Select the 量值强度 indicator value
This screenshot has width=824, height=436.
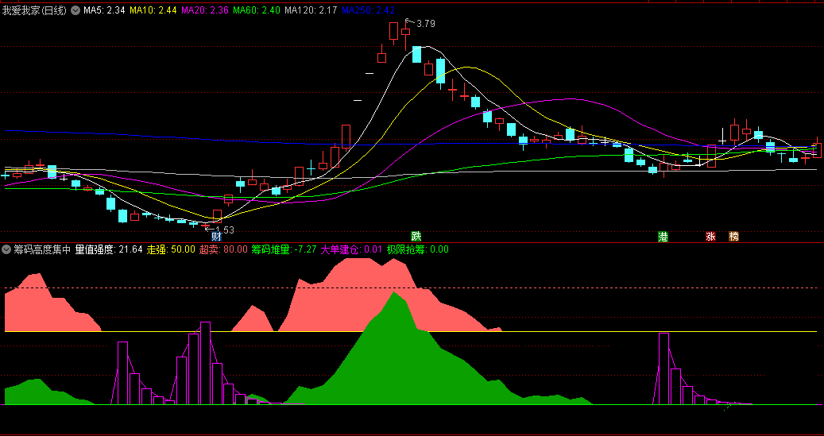(x=109, y=249)
